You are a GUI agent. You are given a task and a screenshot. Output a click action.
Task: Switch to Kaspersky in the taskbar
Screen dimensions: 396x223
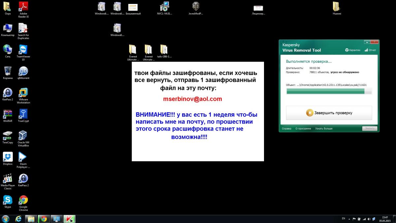[x=69, y=219]
